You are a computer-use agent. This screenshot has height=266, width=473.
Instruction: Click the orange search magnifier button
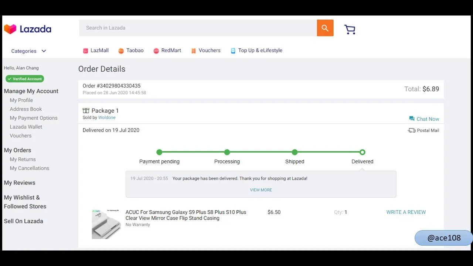tap(325, 28)
